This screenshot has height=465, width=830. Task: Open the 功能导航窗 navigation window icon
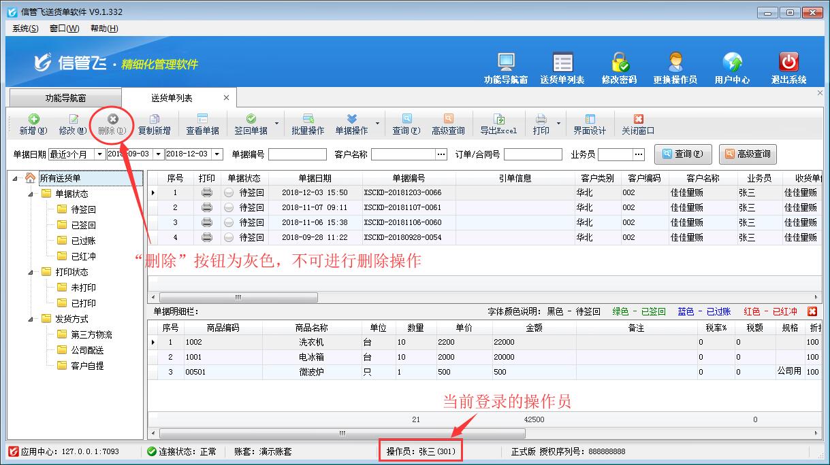tap(505, 65)
